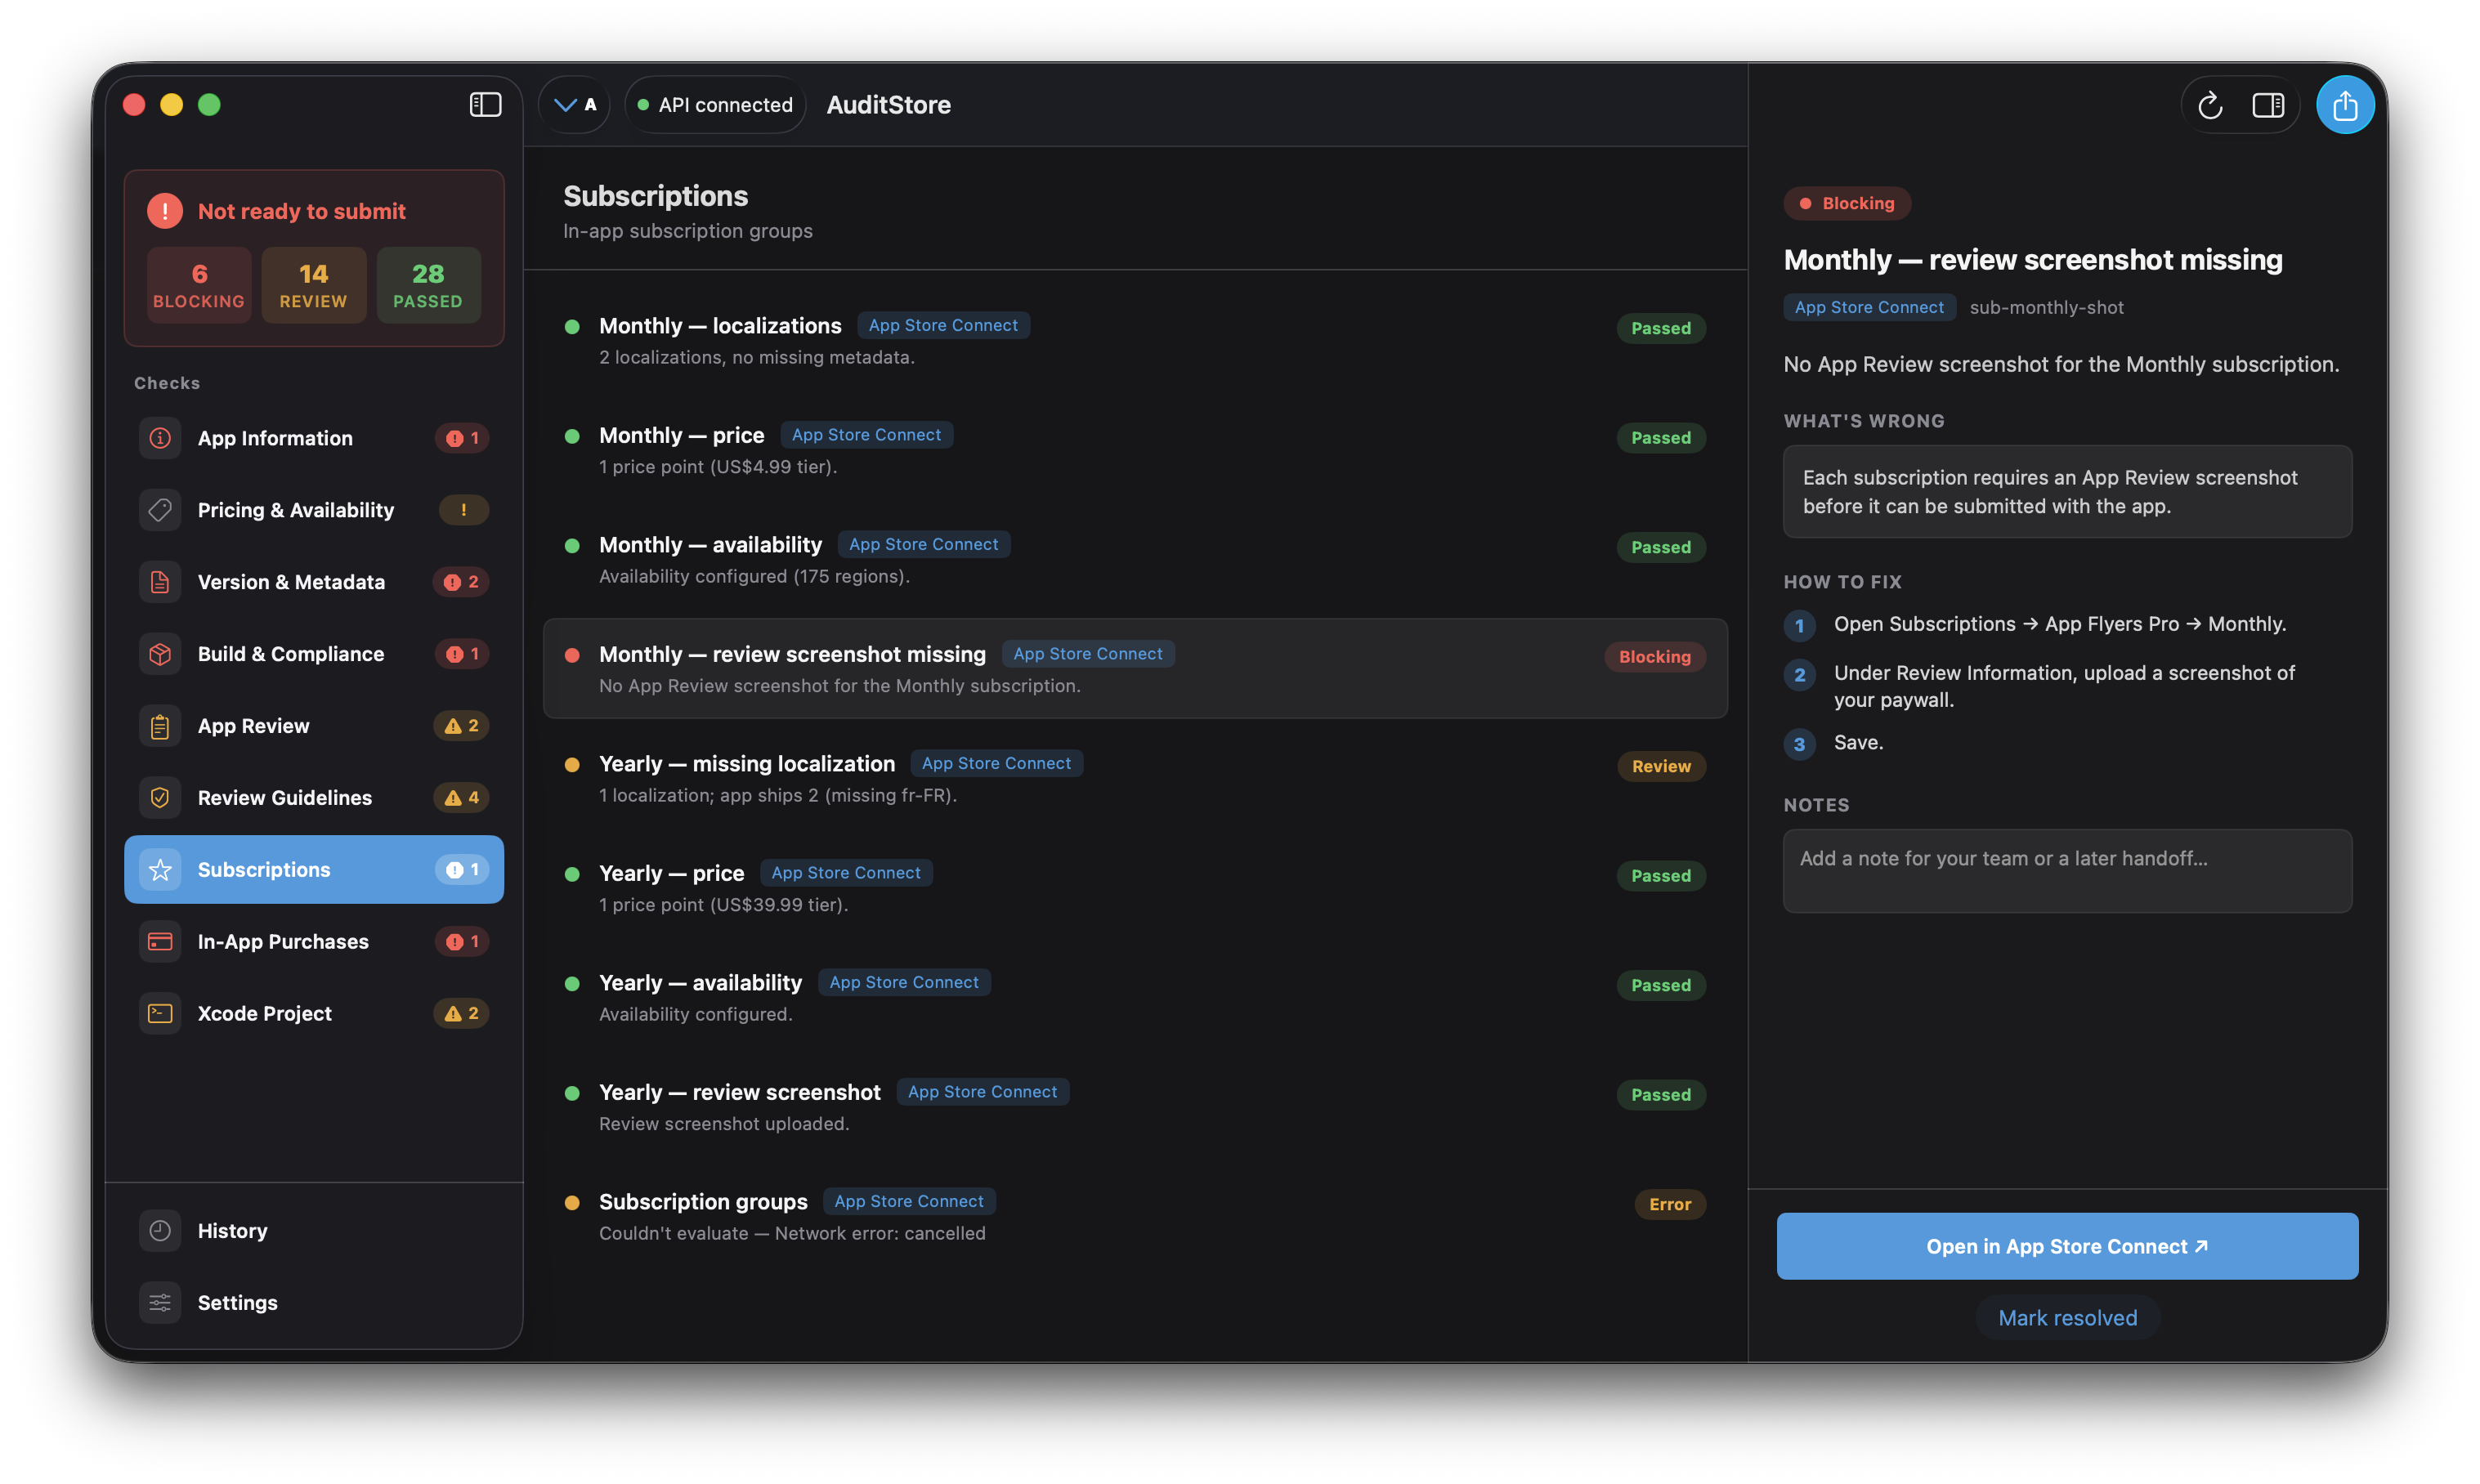Click fix step 3 number badge for Save
This screenshot has height=1484, width=2480.
[x=1799, y=745]
